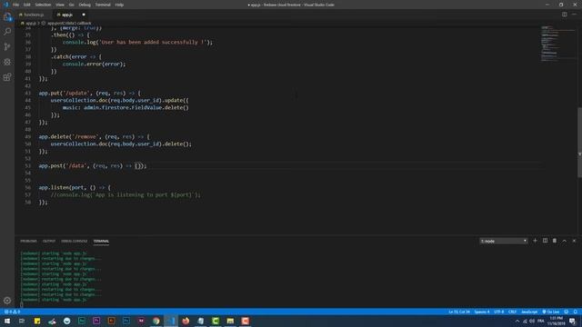Click the keyboard language indicator in tray
Image resolution: width=582 pixels, height=327 pixels.
[x=541, y=321]
